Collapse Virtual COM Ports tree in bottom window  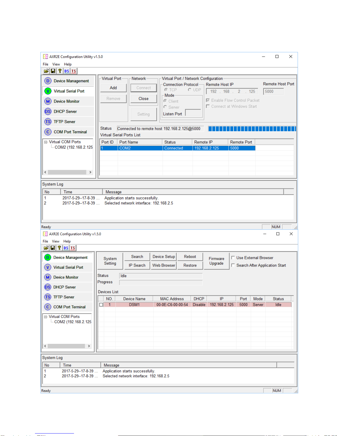pos(46,317)
